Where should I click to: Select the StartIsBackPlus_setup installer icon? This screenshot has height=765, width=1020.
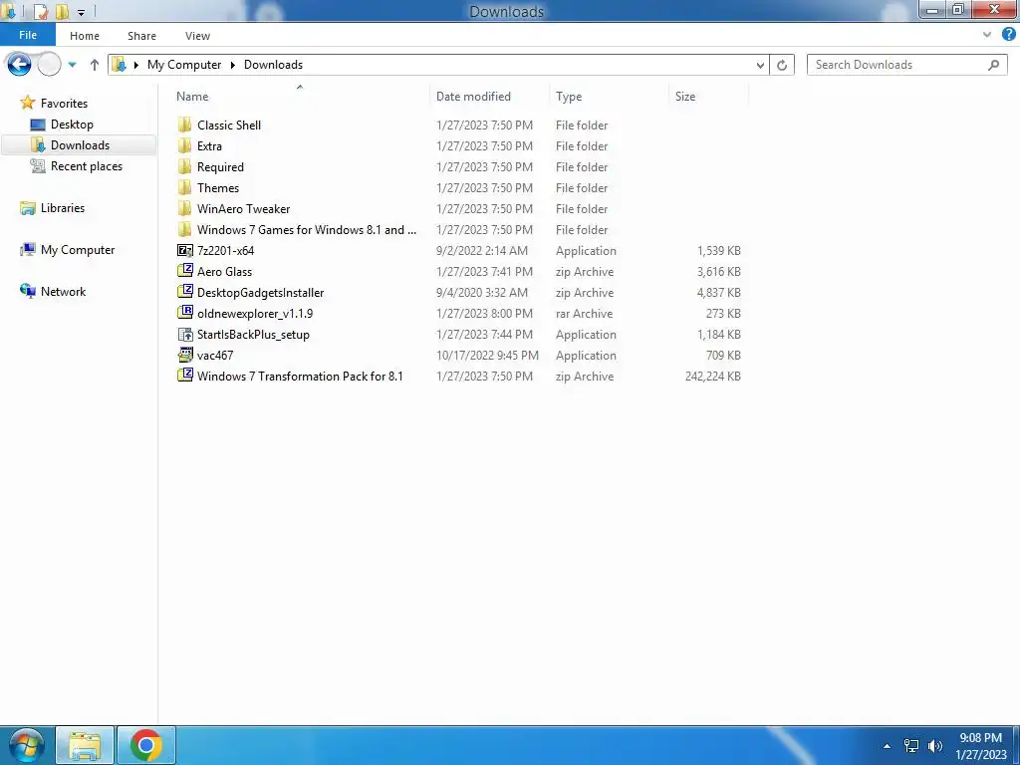pos(184,335)
